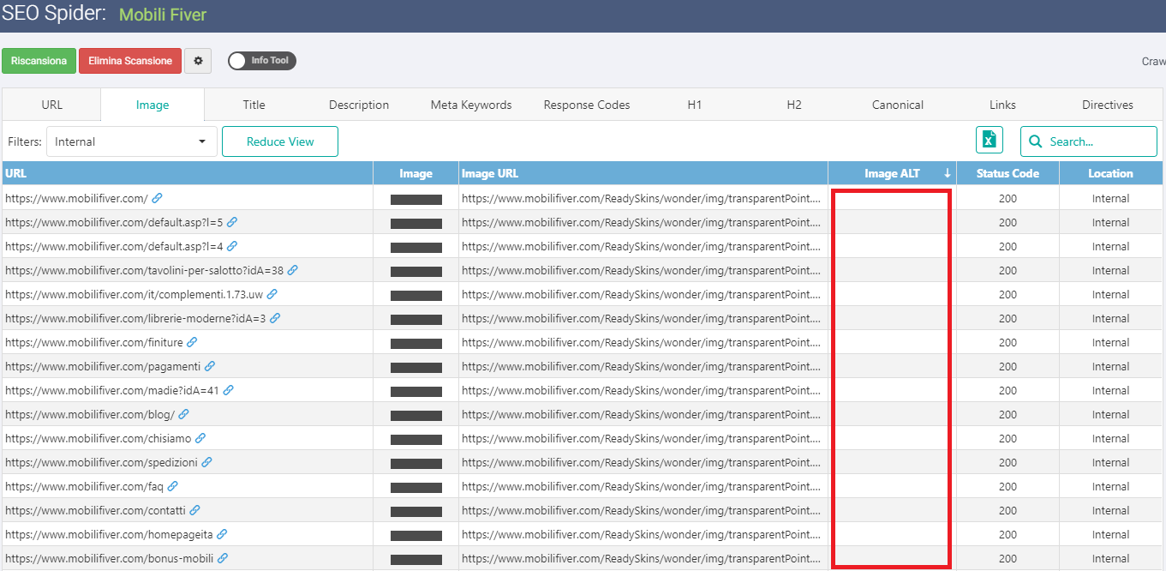
Task: Open the Canonical tab
Action: coord(898,105)
